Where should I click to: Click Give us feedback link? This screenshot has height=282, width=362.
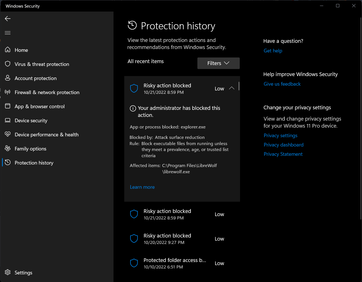[x=282, y=84]
